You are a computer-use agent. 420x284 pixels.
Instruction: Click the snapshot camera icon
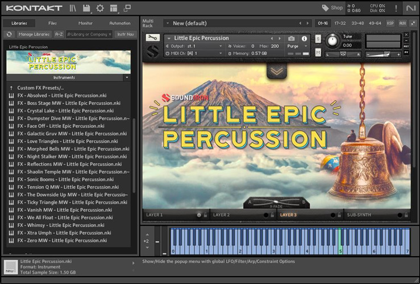click(292, 38)
